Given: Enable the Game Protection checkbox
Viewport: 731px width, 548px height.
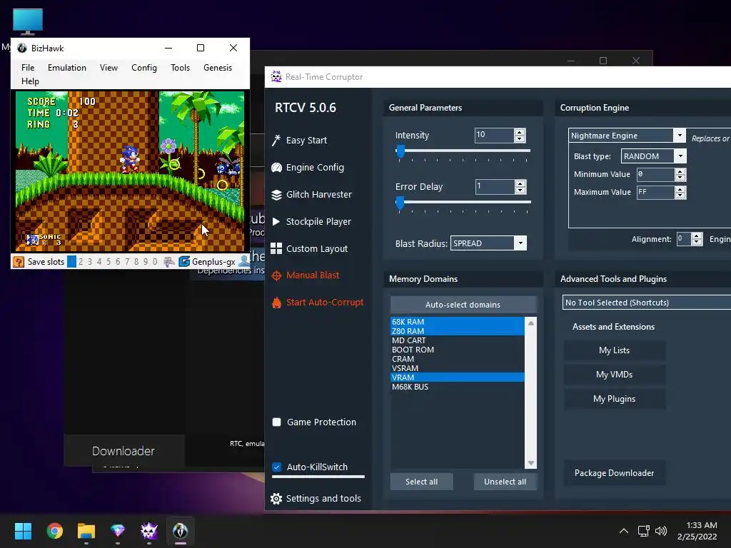Looking at the screenshot, I should point(276,422).
